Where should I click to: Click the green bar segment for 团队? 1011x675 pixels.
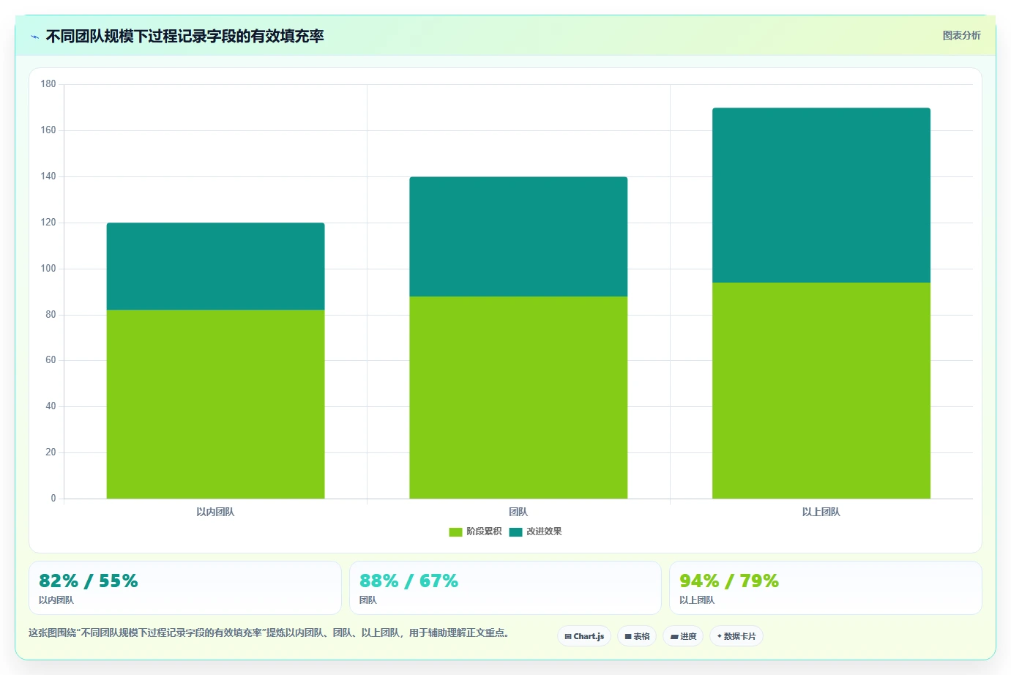518,398
